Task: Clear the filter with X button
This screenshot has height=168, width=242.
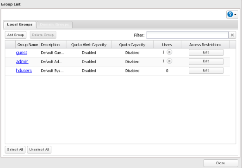Action: coord(232,35)
